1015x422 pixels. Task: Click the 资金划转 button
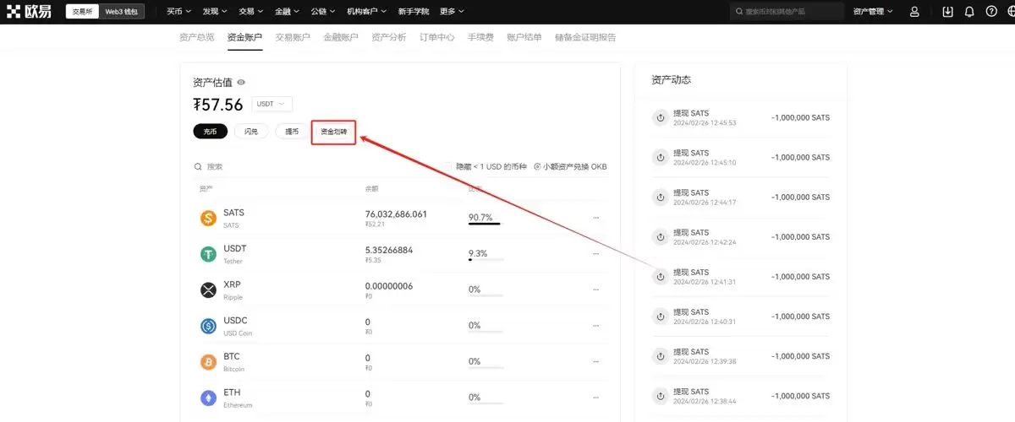pyautogui.click(x=333, y=133)
